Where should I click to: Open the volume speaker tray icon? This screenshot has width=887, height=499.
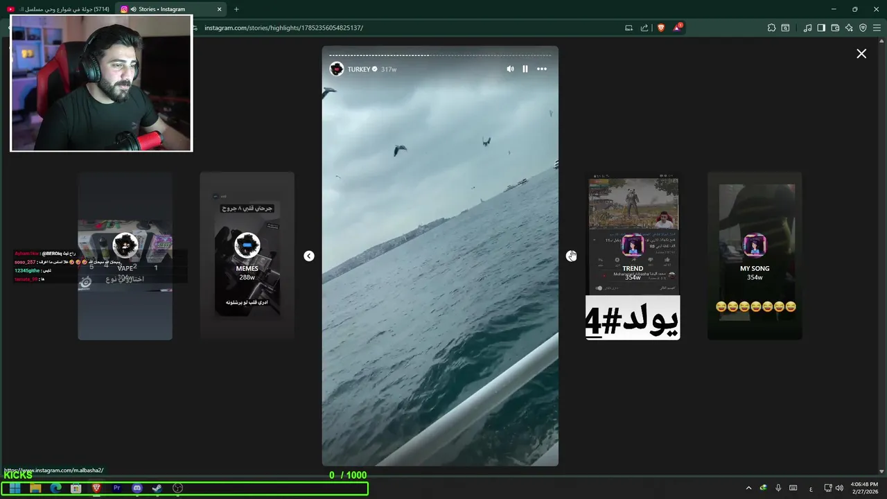click(x=839, y=488)
